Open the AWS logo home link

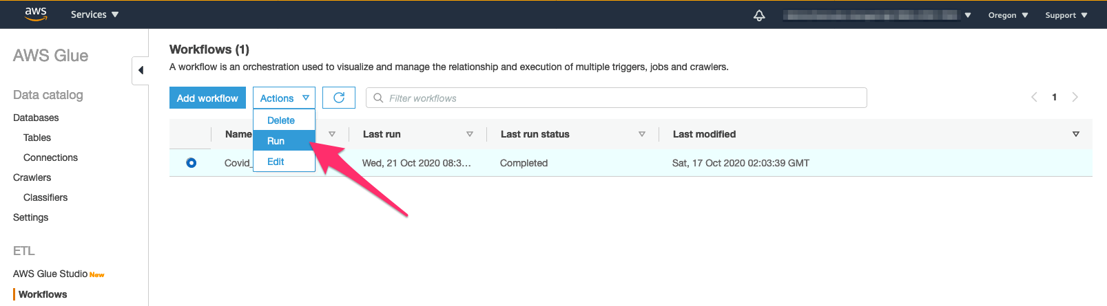[x=36, y=14]
